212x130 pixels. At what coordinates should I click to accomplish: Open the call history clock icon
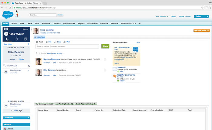pos(16,39)
